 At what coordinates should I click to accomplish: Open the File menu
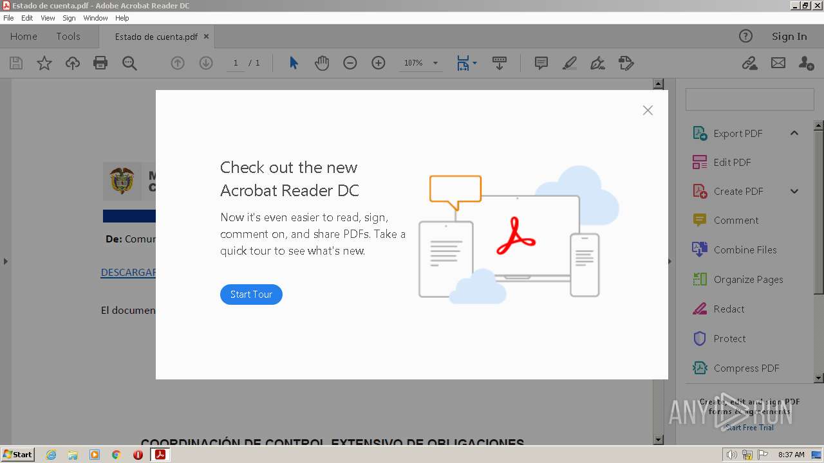pos(8,18)
